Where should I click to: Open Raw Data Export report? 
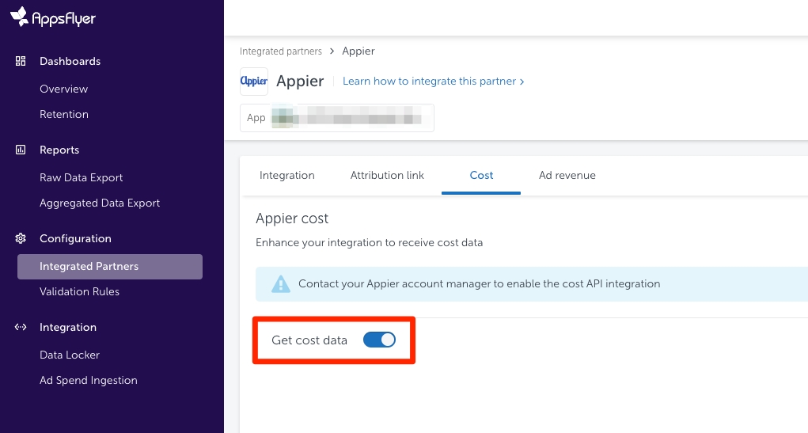point(82,178)
